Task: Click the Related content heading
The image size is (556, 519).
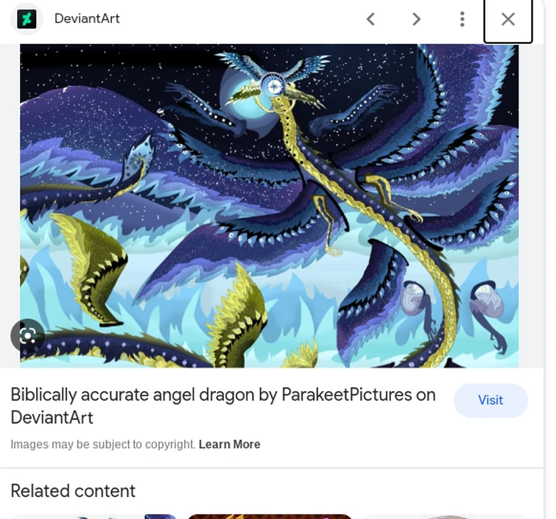Action: (73, 490)
